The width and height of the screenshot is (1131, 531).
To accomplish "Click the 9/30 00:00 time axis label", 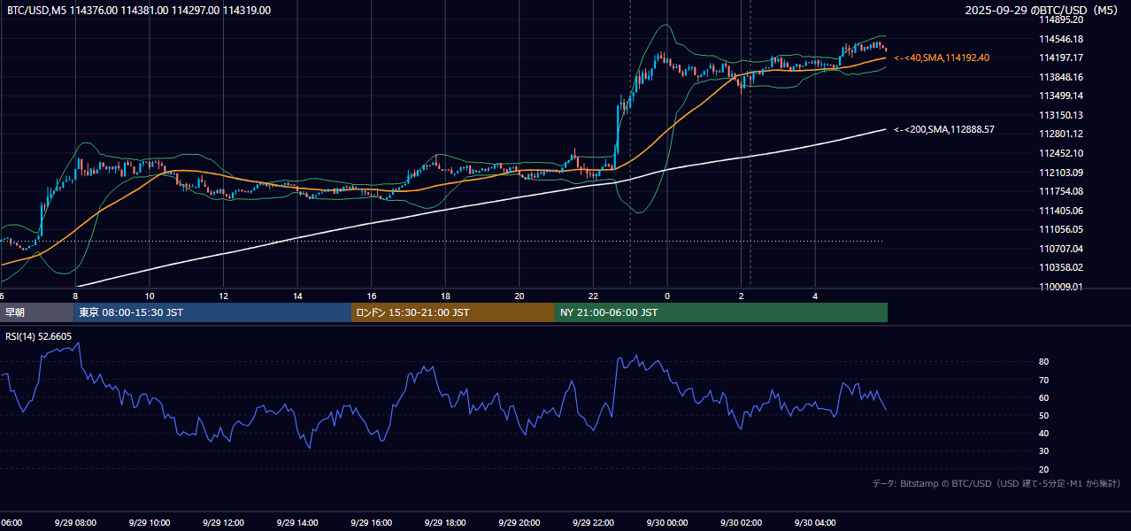I will [666, 523].
